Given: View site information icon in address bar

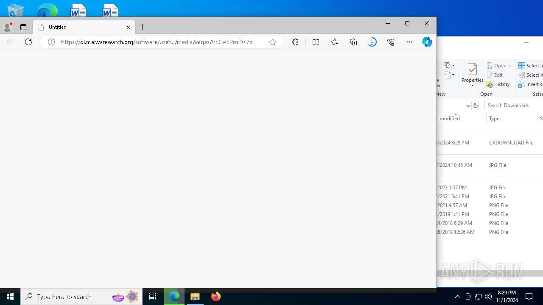Looking at the screenshot, I should click(x=51, y=42).
